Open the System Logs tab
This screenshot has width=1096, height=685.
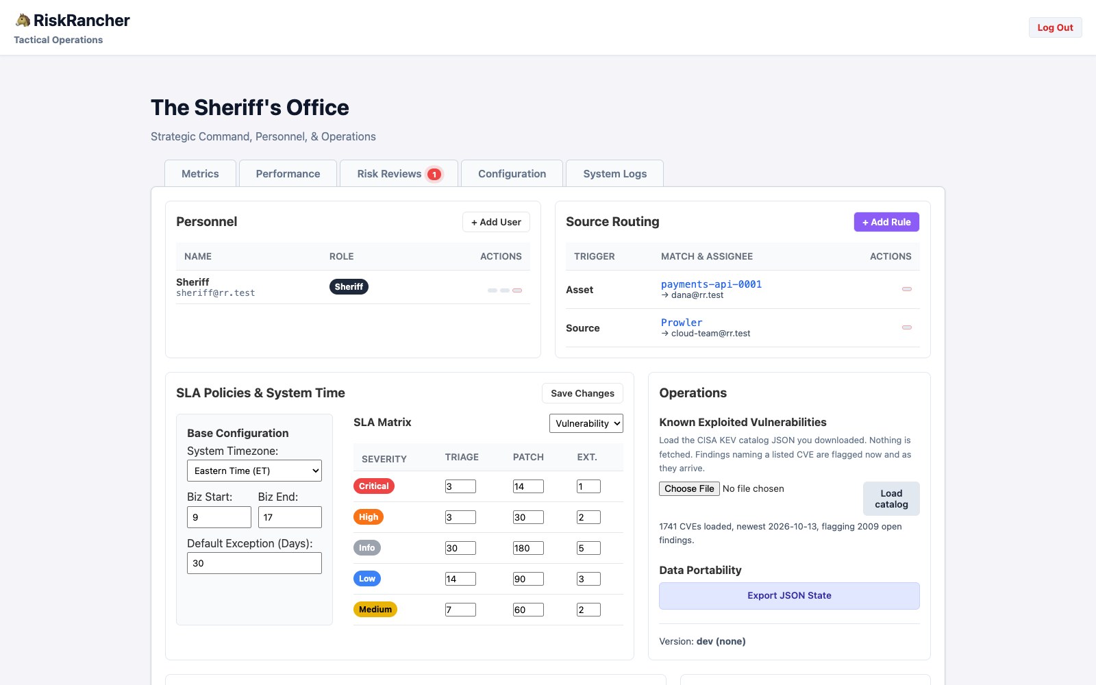pyautogui.click(x=615, y=174)
